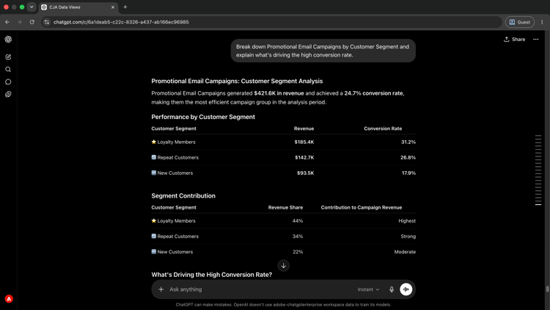Click the 26.8% conversion rate cell
550x310 pixels.
click(408, 157)
